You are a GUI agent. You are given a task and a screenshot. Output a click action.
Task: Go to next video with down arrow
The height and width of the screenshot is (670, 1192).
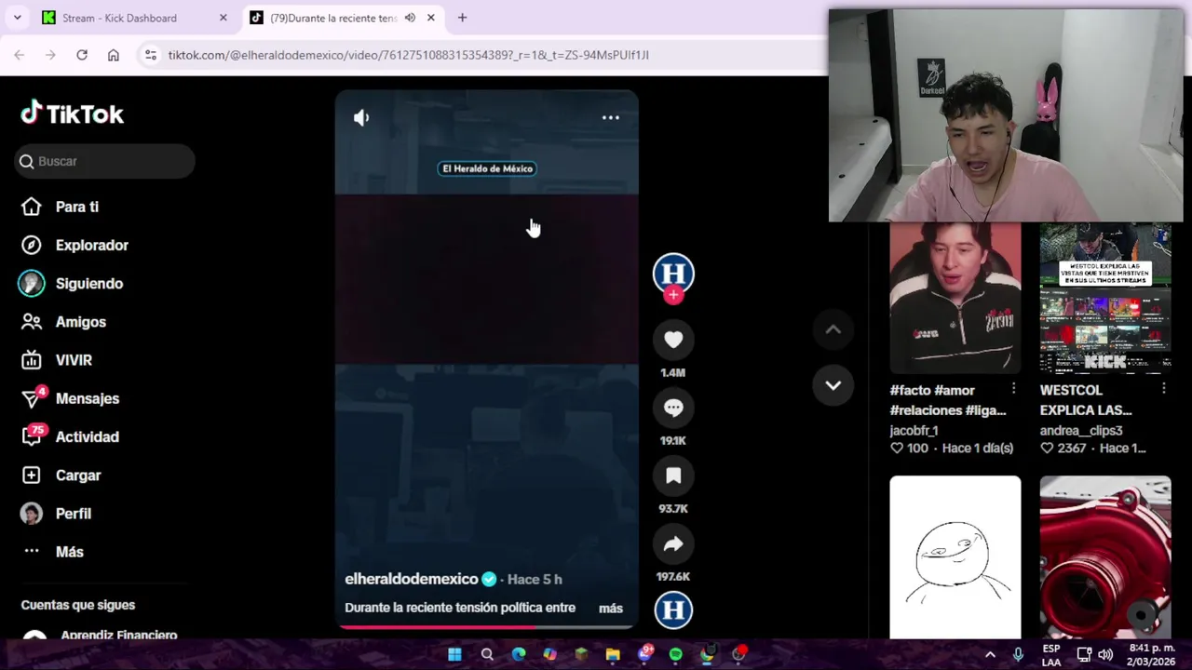tap(833, 385)
